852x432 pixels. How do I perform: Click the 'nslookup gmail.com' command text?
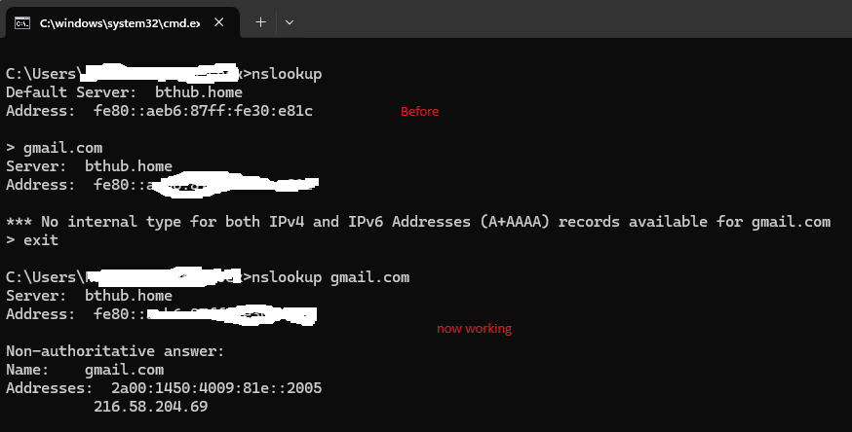tap(330, 277)
